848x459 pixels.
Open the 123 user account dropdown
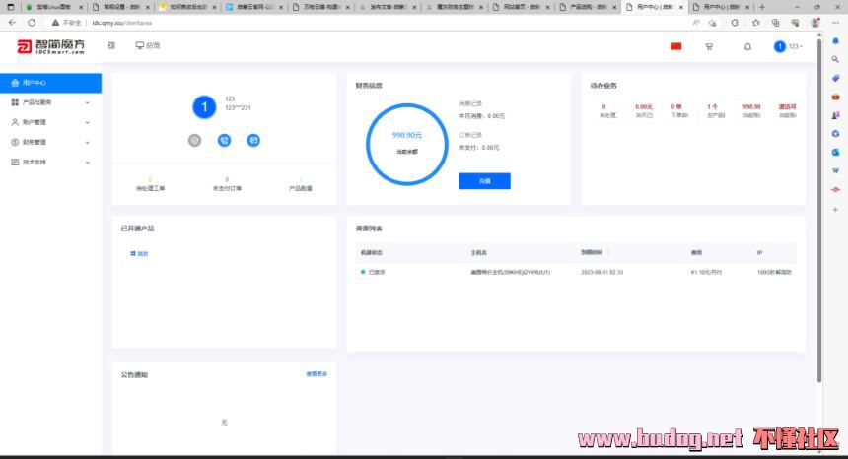pyautogui.click(x=789, y=46)
